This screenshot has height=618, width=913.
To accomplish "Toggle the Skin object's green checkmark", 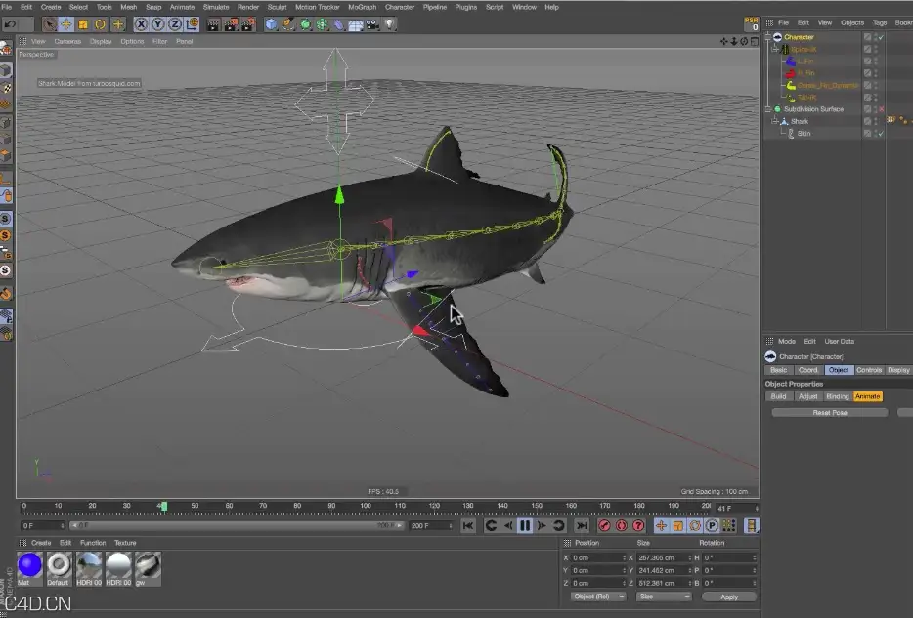I will [881, 133].
